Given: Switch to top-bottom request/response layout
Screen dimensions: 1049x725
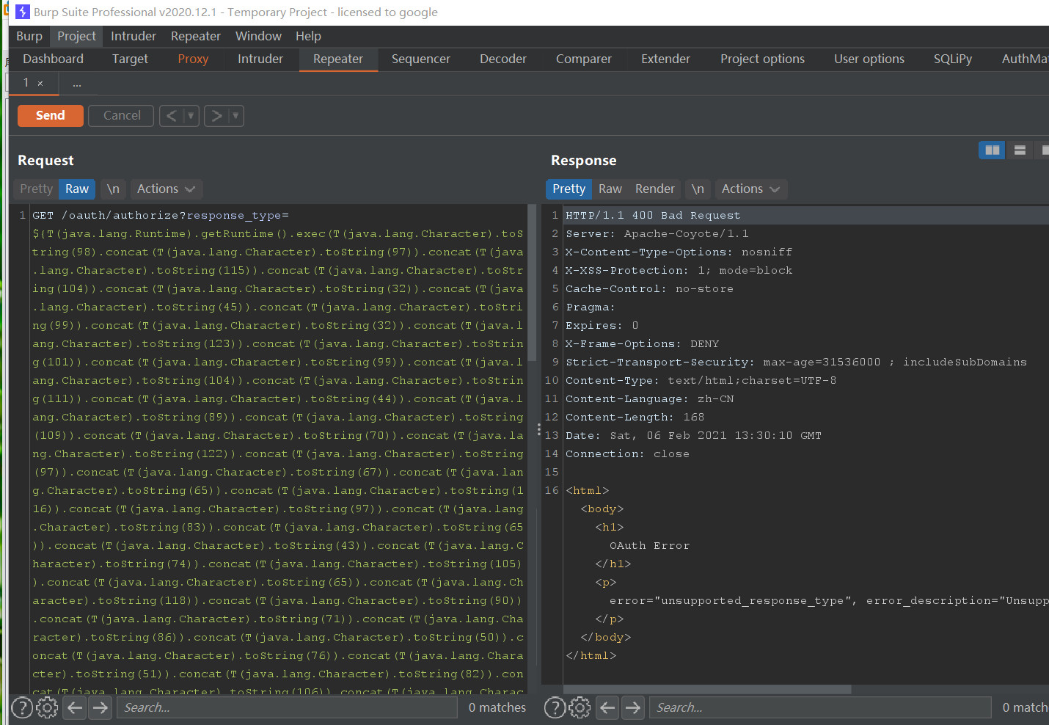Looking at the screenshot, I should point(1020,150).
